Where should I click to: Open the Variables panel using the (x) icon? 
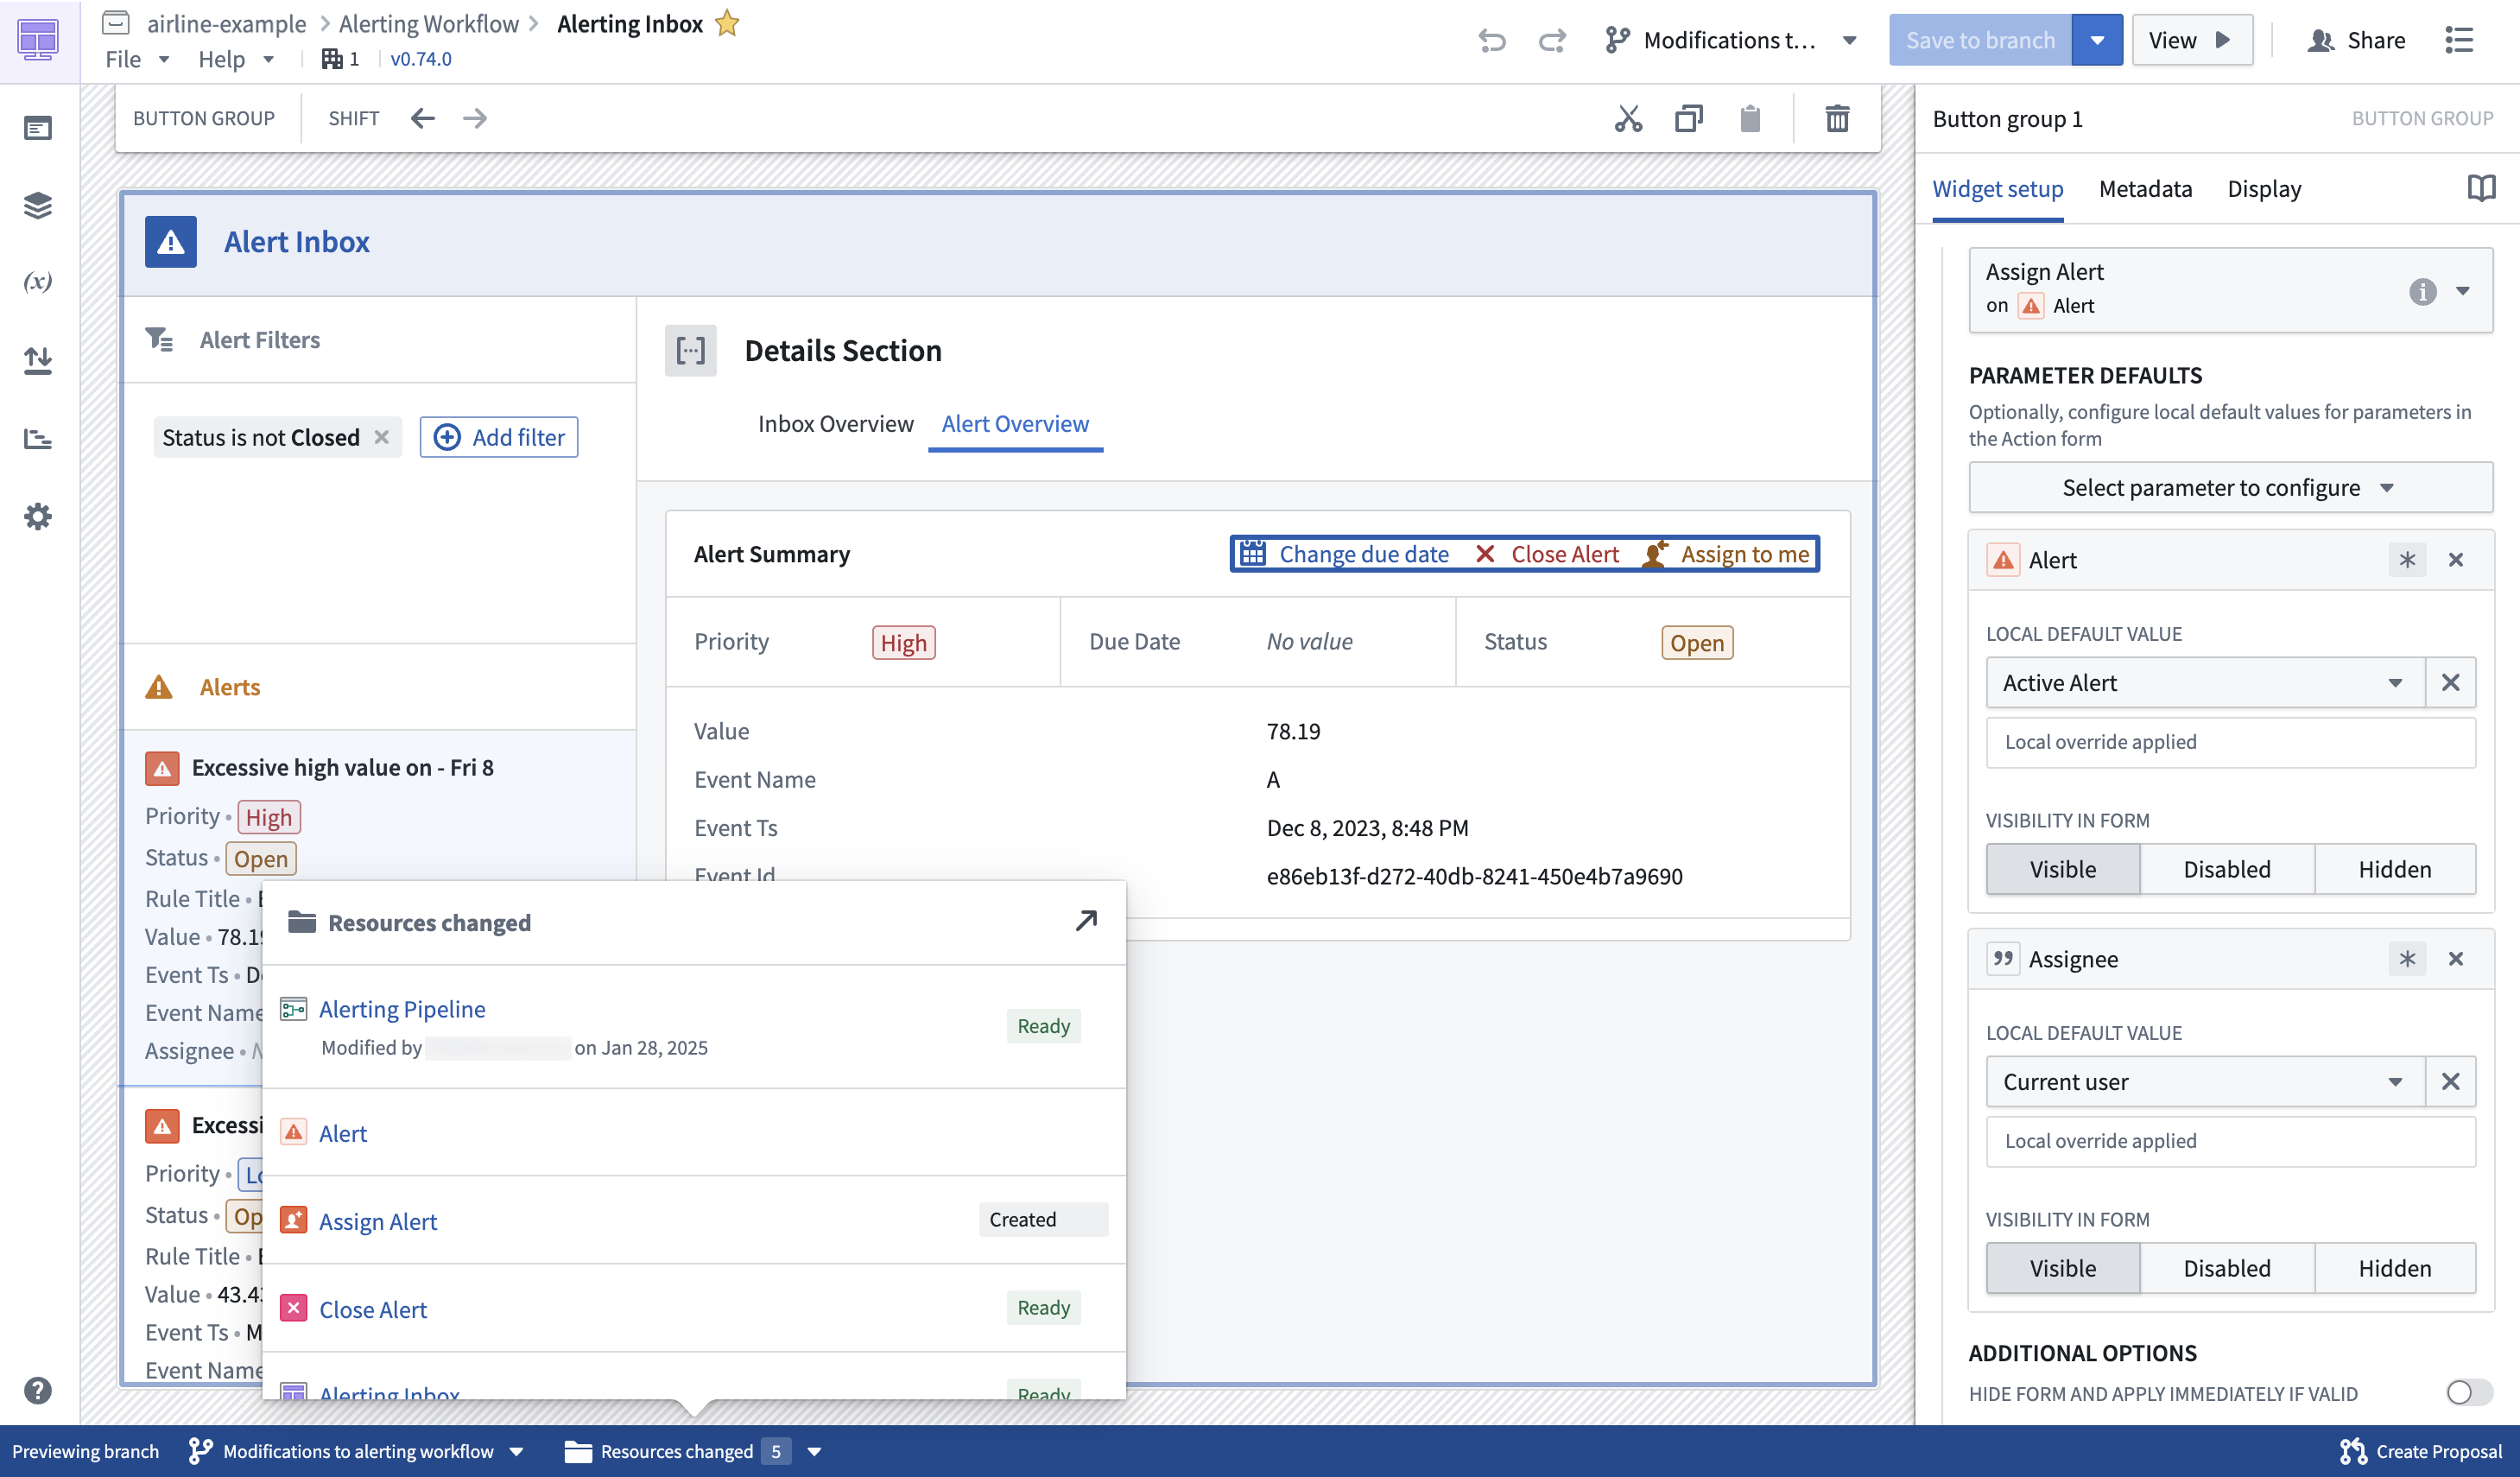coord(38,281)
